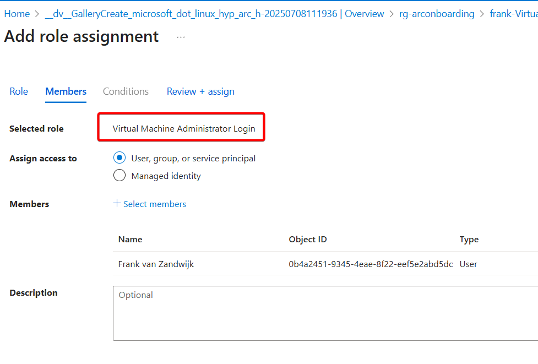Select the Frank van Zandwijk member row

click(156, 264)
